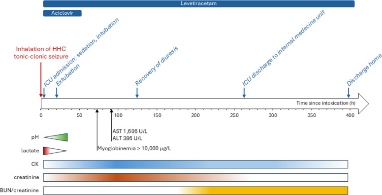Click the blue CK gradient bar
This screenshot has height=195, width=382.
pos(195,164)
